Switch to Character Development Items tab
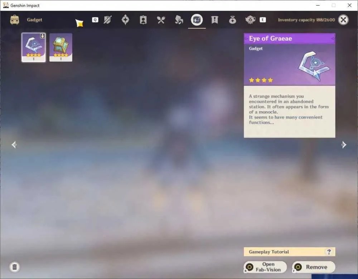This screenshot has width=358, height=279. [143, 20]
